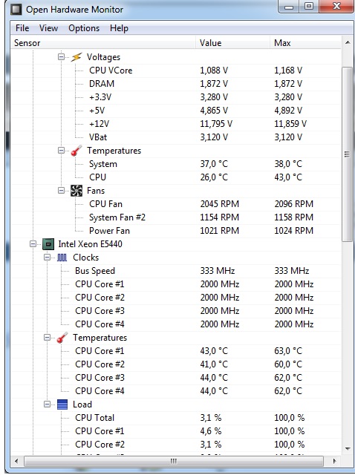The width and height of the screenshot is (355, 475).
Task: Select the CPU Fan sensor row
Action: pos(176,204)
